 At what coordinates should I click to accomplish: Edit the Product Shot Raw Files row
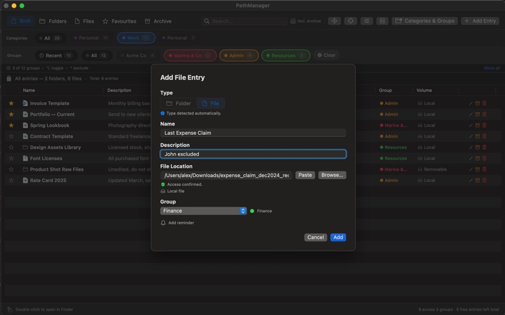tap(471, 169)
